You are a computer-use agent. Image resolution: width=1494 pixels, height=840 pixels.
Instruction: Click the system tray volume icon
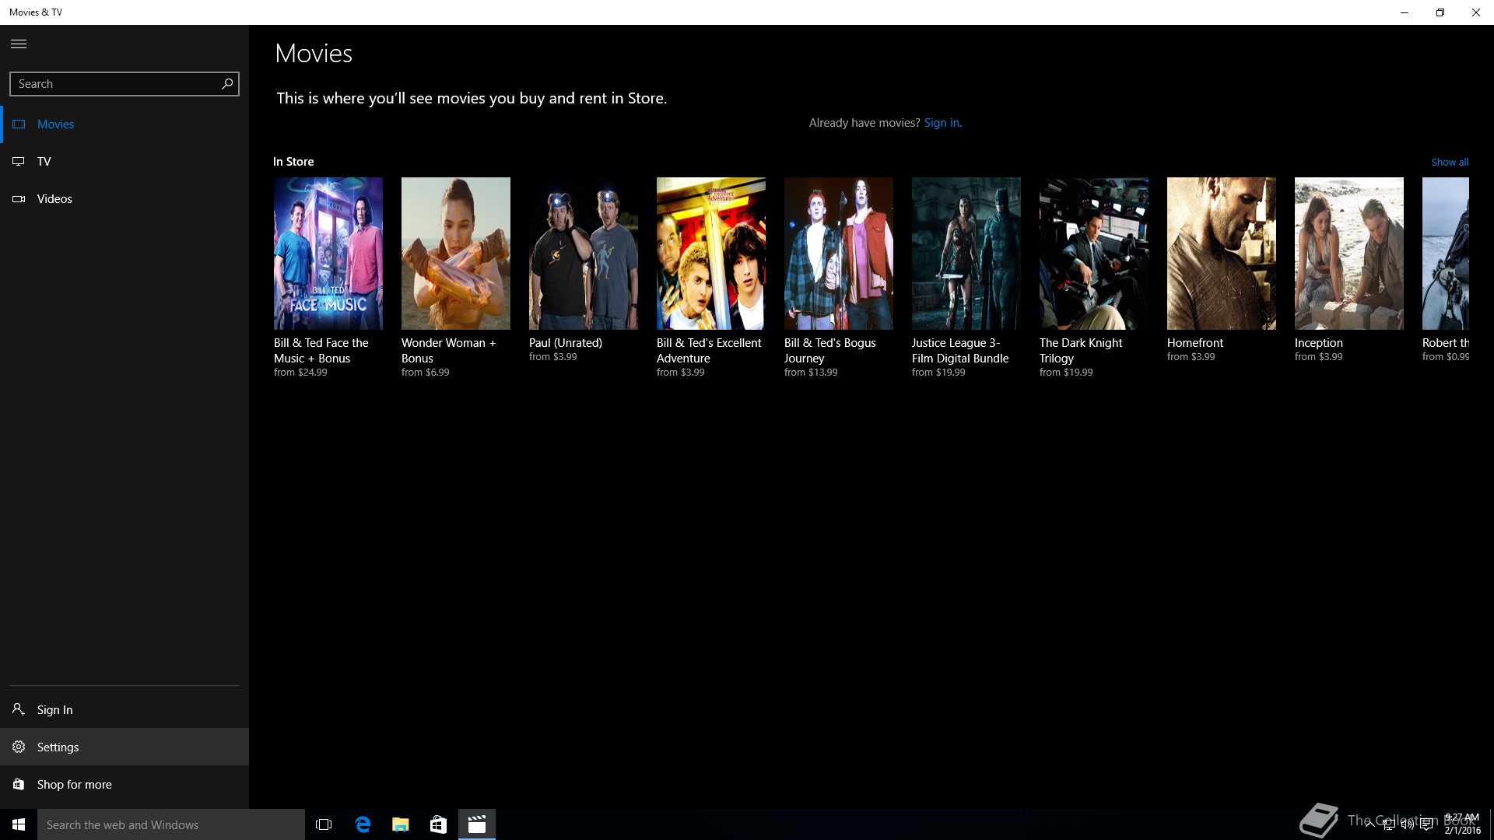click(x=1408, y=824)
